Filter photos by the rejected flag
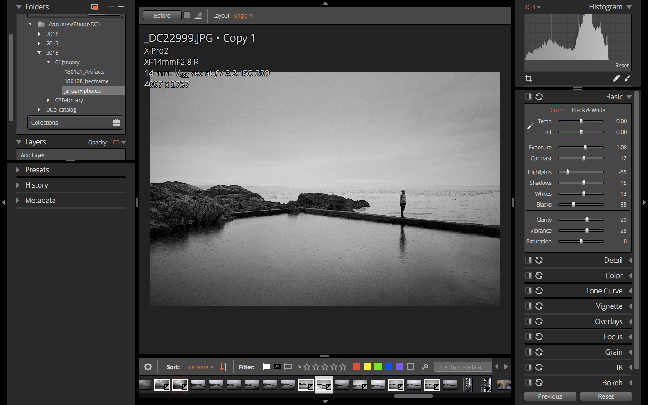Viewport: 648px width, 405px height. pos(277,367)
